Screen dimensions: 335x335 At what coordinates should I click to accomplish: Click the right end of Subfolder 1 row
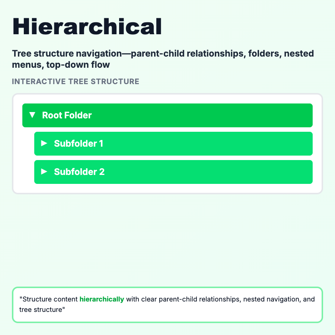pos(298,144)
